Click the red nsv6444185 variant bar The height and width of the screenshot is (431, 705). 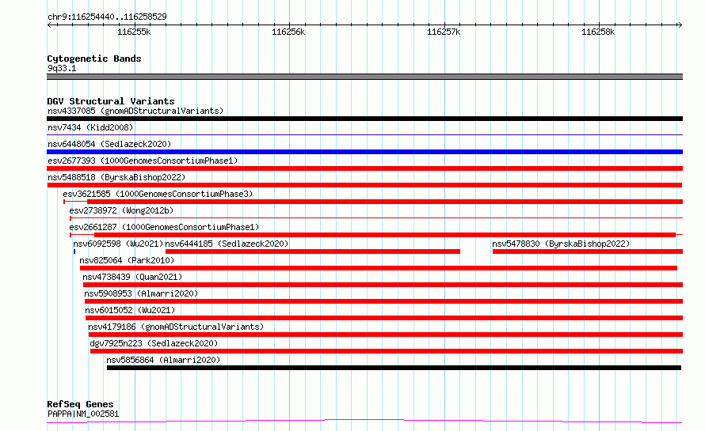(313, 251)
